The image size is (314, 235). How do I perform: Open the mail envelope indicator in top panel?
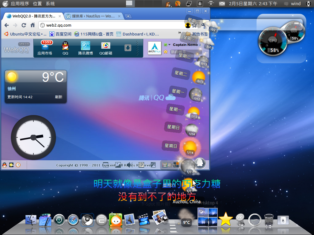[x=222, y=4]
